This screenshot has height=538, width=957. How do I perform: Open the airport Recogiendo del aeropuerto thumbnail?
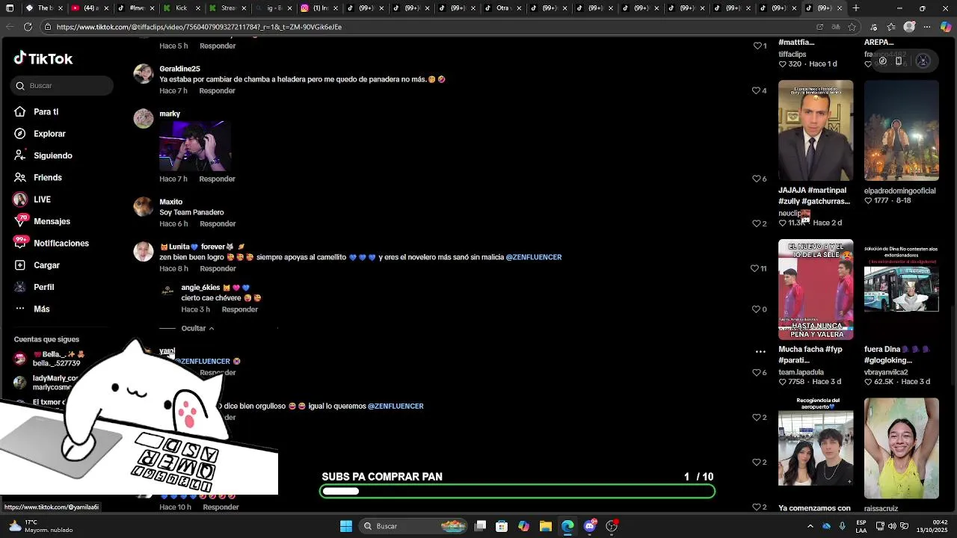816,448
